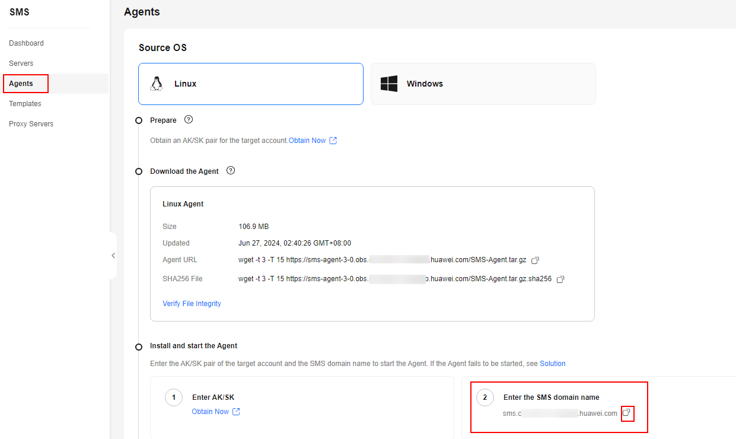Click the SMS title in the sidebar
736x439 pixels.
[20, 12]
